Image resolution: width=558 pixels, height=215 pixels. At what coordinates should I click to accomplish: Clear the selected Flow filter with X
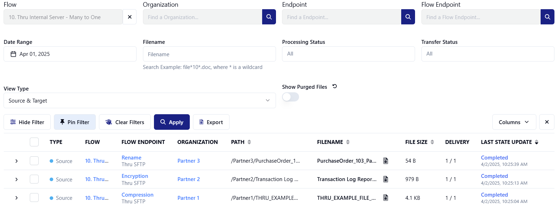point(129,17)
